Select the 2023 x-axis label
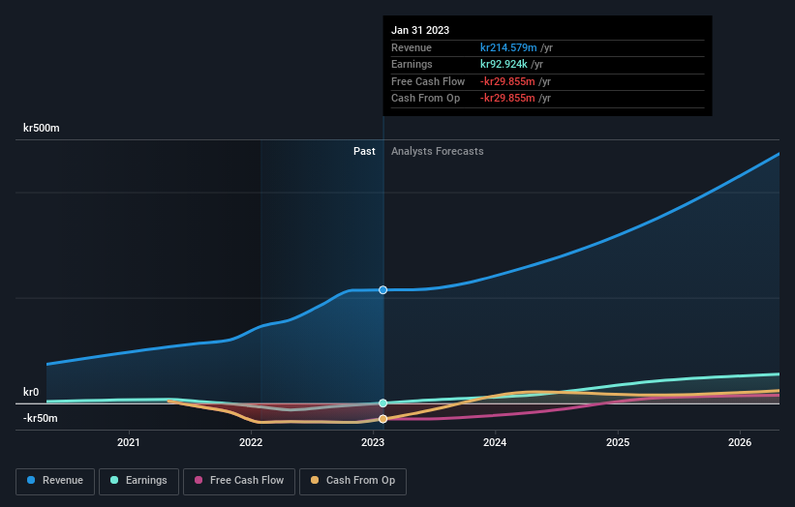The image size is (795, 507). tap(373, 443)
